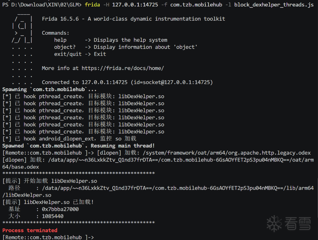This screenshot has height=240, width=318.
Task: Open the https://frida.re/docs/home/ link
Action: click(x=123, y=68)
